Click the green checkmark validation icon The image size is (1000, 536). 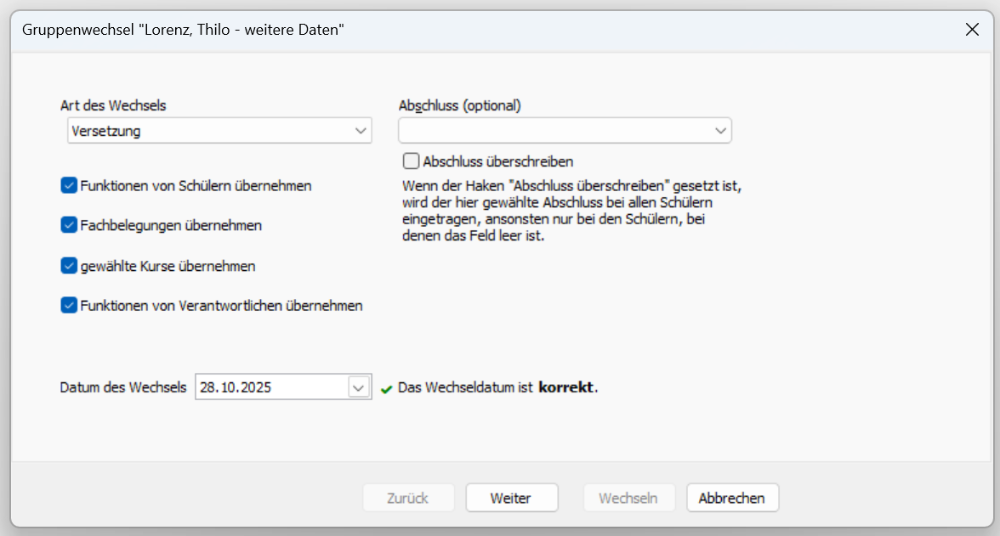(387, 388)
